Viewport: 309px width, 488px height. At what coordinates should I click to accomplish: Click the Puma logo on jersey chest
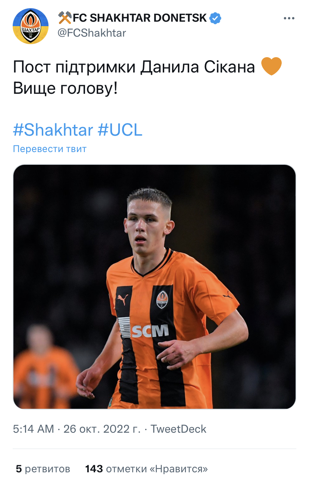pos(123,299)
